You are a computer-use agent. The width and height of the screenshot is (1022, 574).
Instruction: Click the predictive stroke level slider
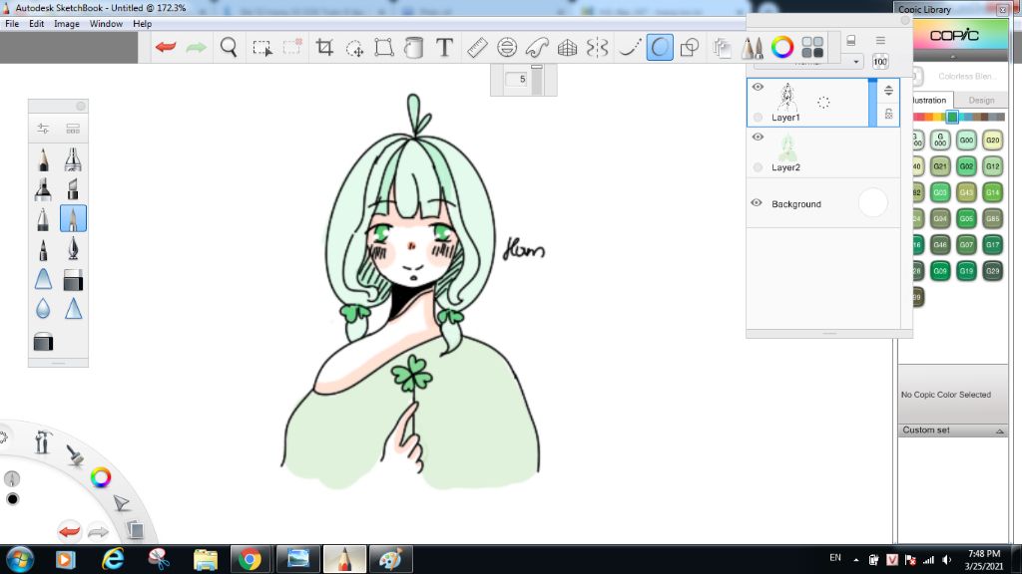click(x=537, y=80)
